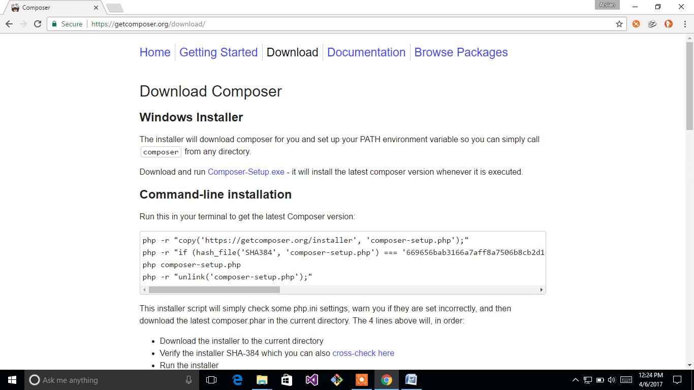
Task: Check the battery status icon
Action: click(x=600, y=380)
